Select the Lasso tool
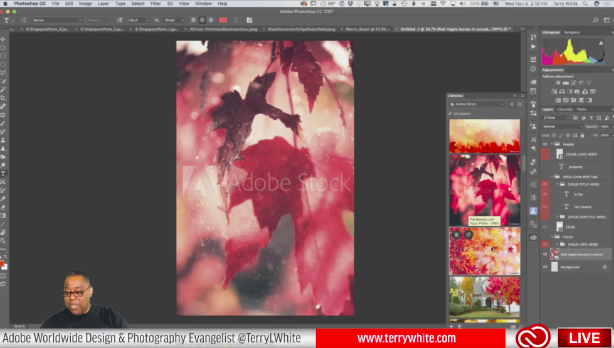Viewport: 614px width, 348px height. tap(3, 73)
